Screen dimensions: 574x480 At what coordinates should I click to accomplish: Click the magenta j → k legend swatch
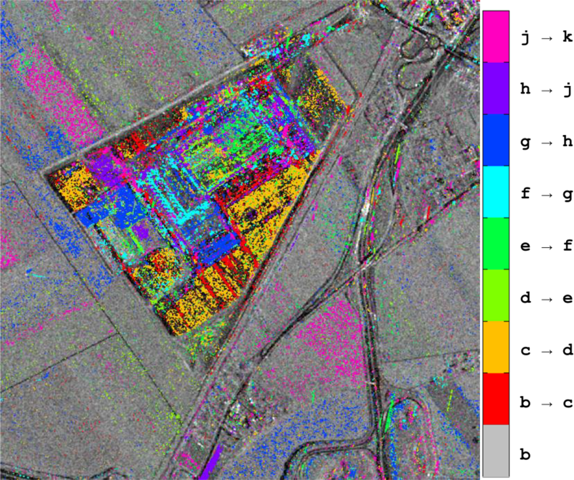point(496,36)
